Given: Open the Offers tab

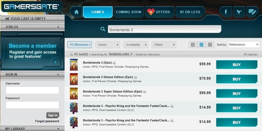Looking at the screenshot, I should pyautogui.click(x=159, y=12).
